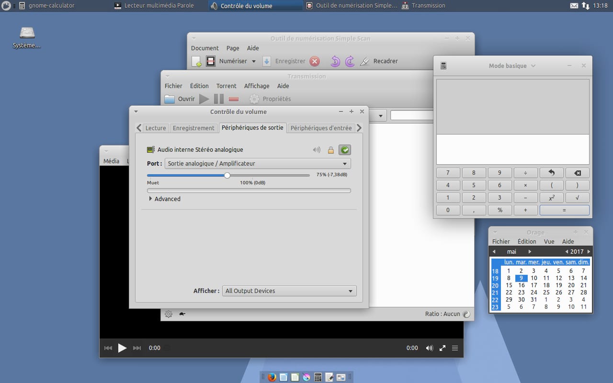This screenshot has width=613, height=383.
Task: Click the calculator entry field
Action: click(513, 149)
